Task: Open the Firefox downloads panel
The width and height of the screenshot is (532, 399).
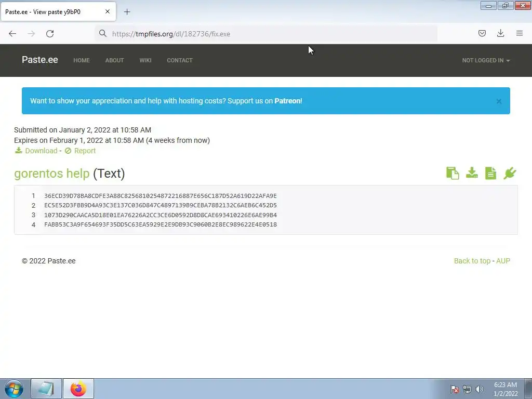Action: (500, 33)
